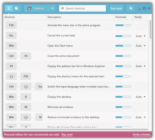
Task: Click the Shift arrow key icon beside F10
Action: click(11, 76)
